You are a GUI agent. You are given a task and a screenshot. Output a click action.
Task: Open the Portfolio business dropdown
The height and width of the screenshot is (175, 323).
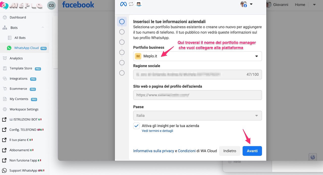click(x=198, y=56)
